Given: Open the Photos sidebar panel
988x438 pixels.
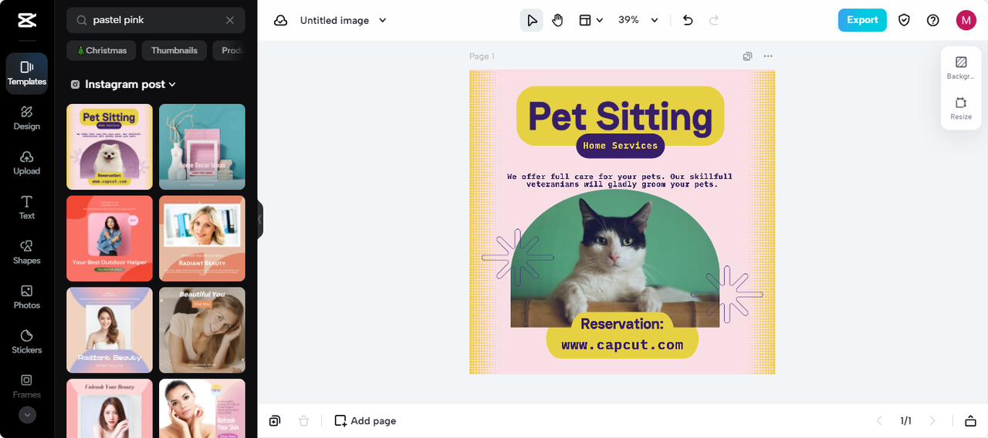Looking at the screenshot, I should click(27, 297).
